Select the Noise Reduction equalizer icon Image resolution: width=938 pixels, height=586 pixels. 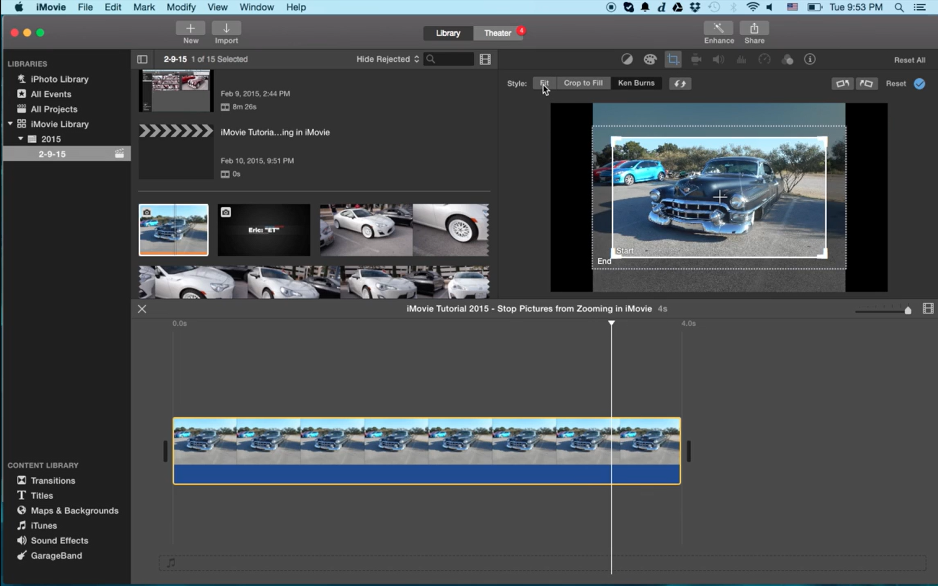pyautogui.click(x=741, y=59)
